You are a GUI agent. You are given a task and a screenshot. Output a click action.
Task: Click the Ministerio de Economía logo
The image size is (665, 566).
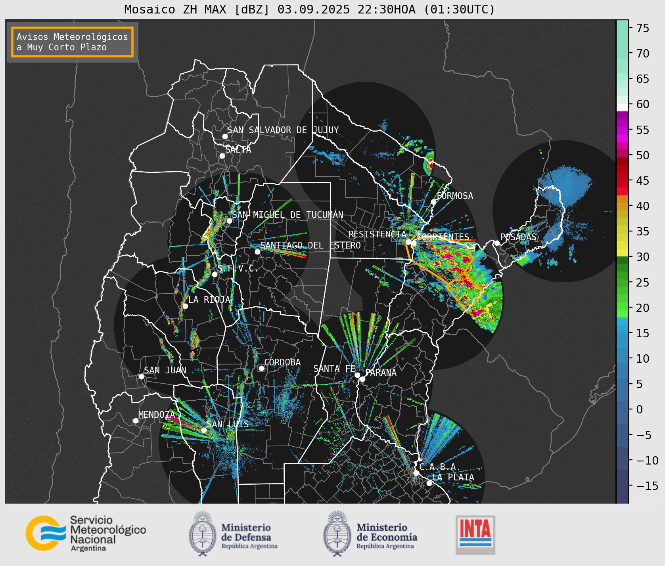370,534
